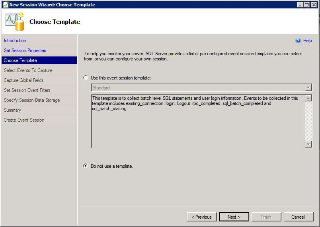Click inside the template description text box
The image size is (320, 227).
pyautogui.click(x=198, y=121)
